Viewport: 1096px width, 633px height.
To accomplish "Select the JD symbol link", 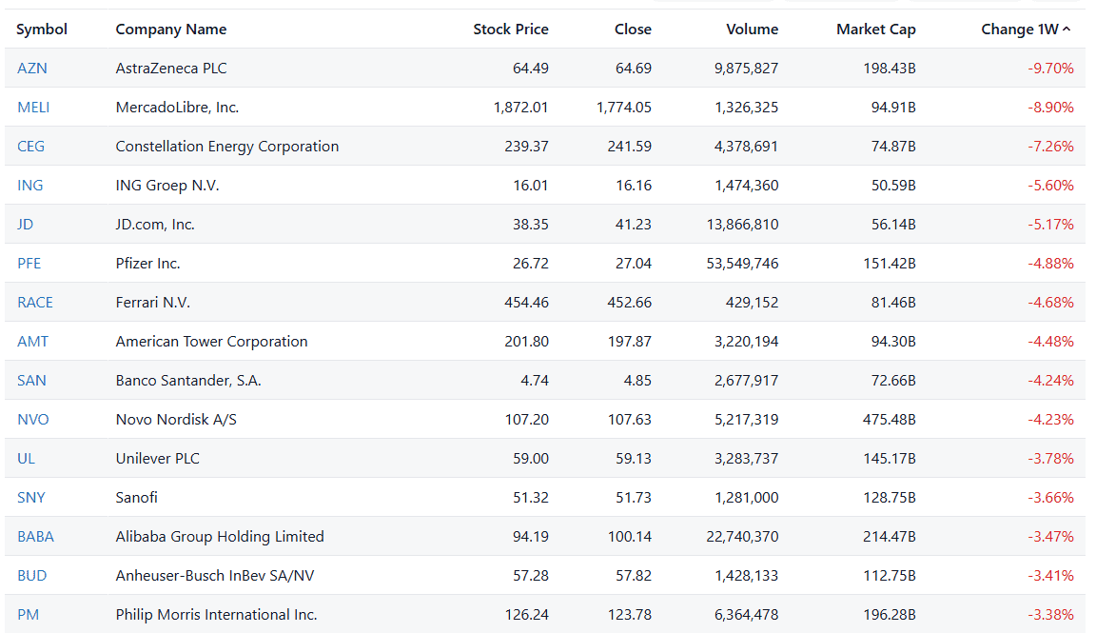I will (26, 225).
